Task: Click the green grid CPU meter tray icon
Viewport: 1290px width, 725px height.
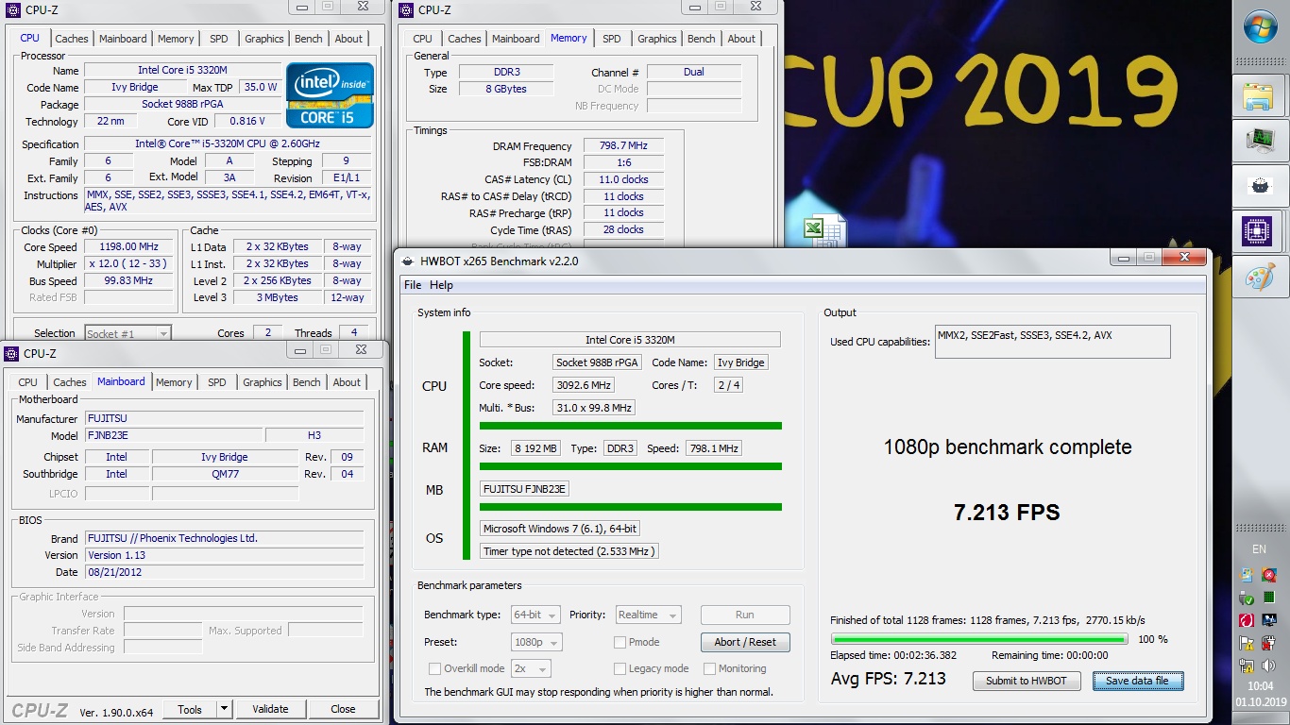Action: pyautogui.click(x=1270, y=598)
